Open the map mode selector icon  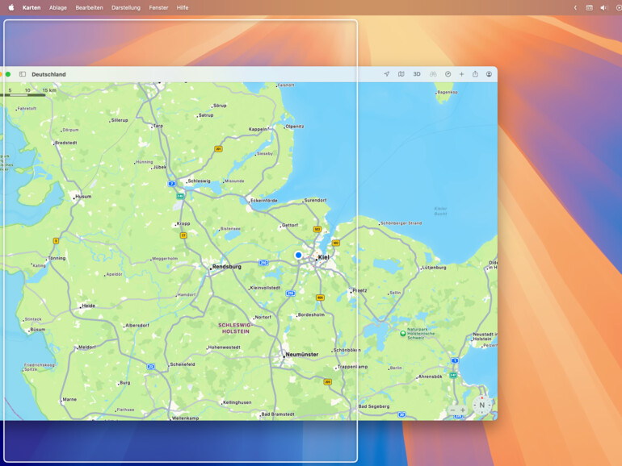pos(401,74)
